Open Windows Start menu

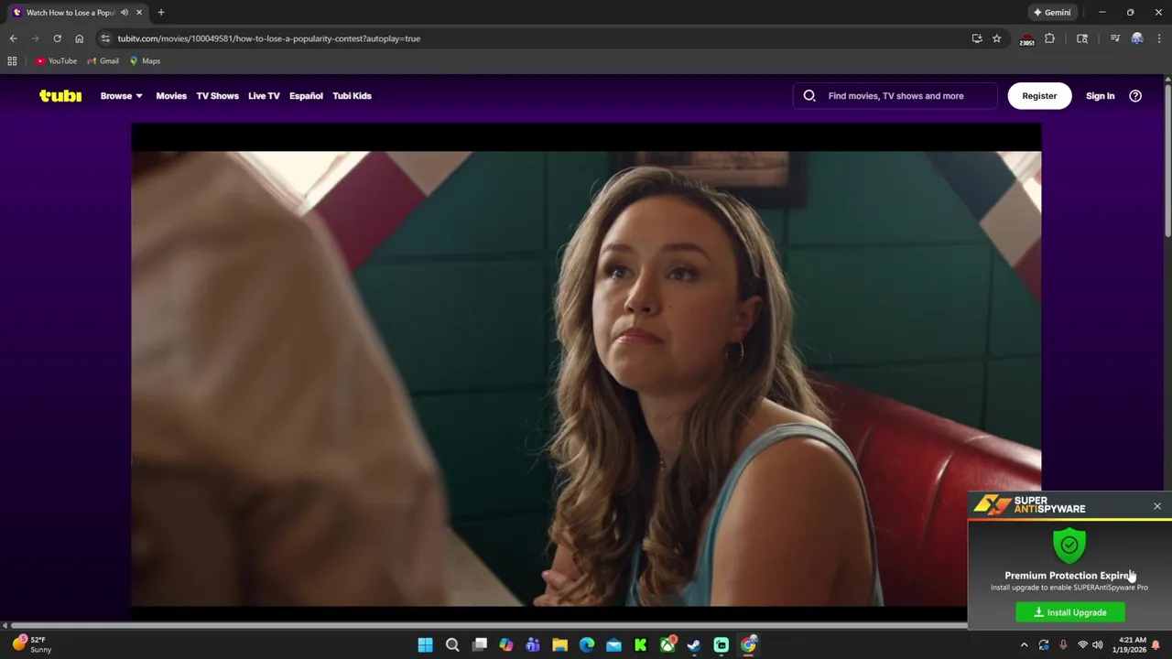click(x=426, y=644)
